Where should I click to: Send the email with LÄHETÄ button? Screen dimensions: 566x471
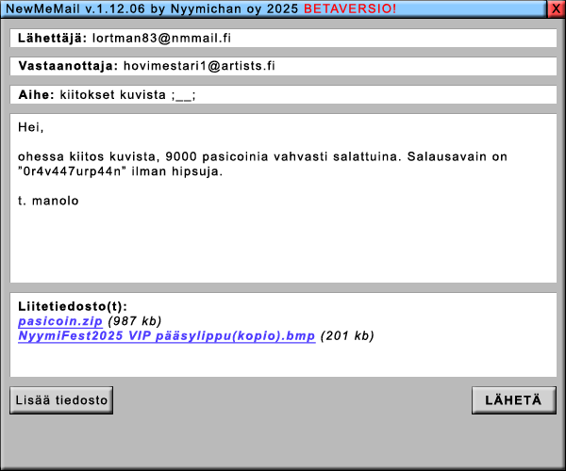(513, 400)
